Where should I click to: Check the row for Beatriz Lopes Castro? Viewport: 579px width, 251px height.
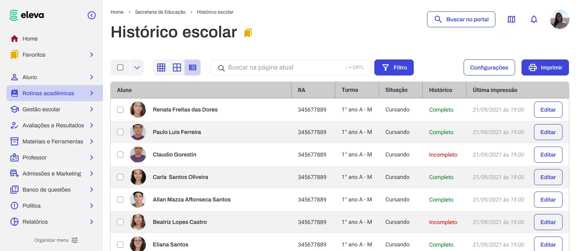[x=120, y=222]
